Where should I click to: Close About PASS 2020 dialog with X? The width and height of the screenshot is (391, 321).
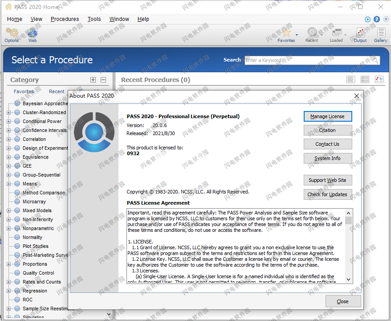click(357, 96)
